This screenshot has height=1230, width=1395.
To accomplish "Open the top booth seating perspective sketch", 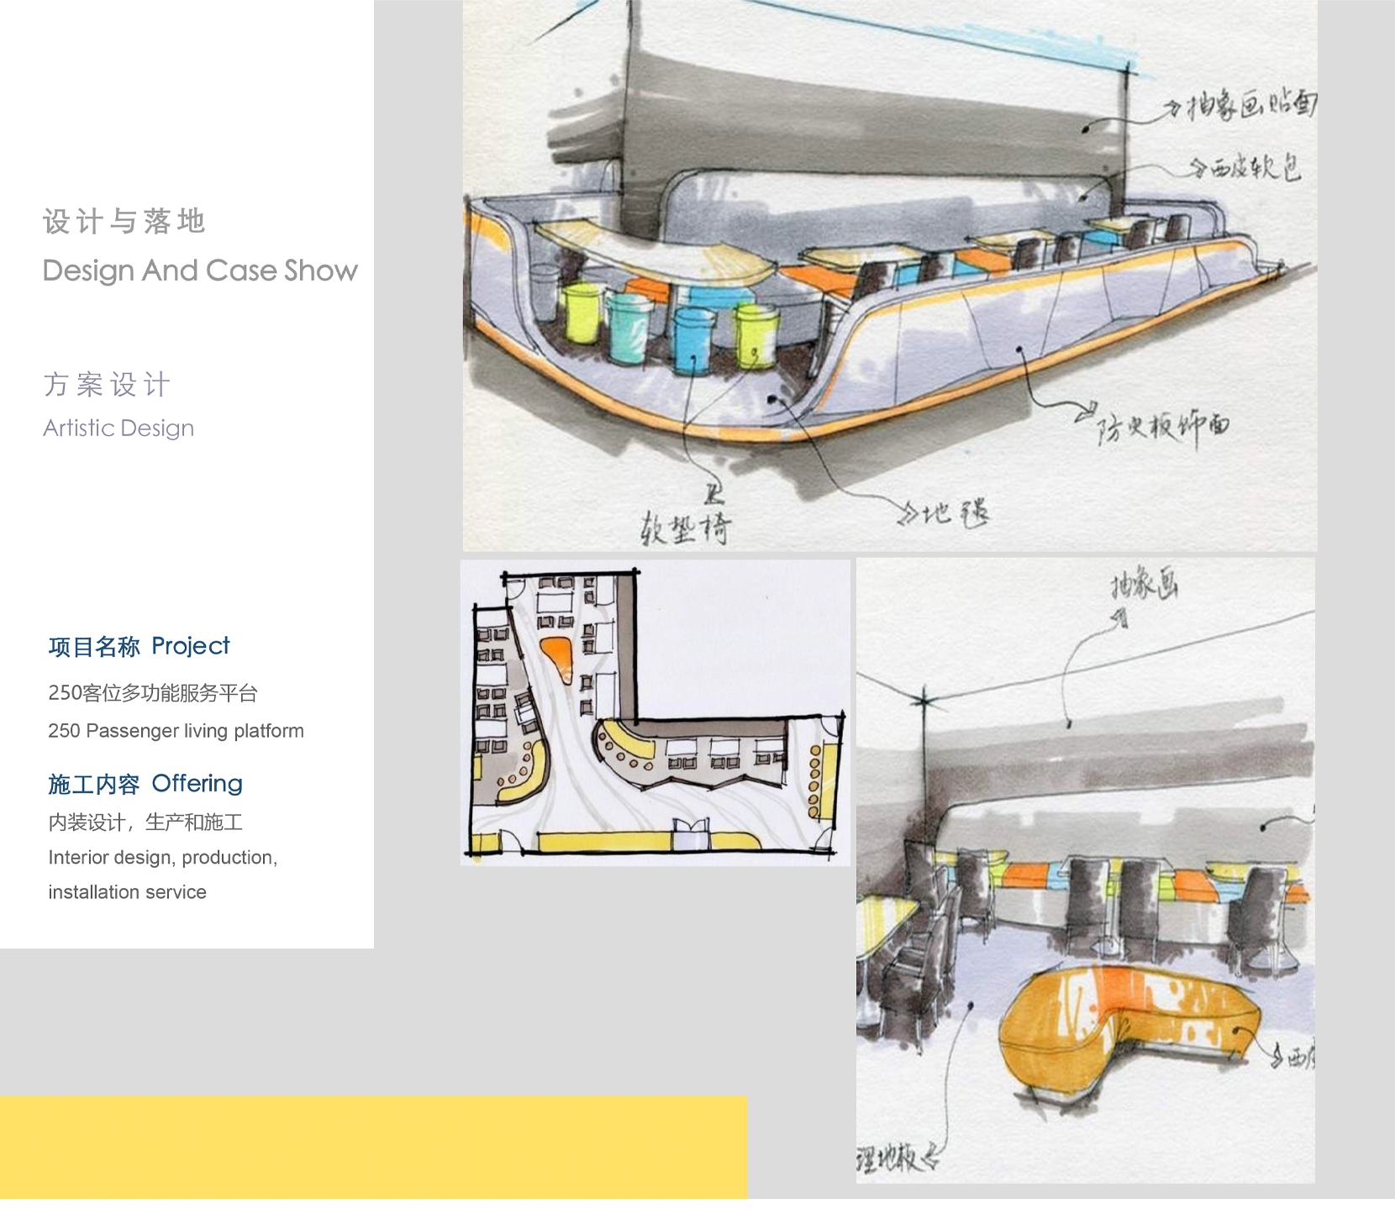I will (889, 277).
